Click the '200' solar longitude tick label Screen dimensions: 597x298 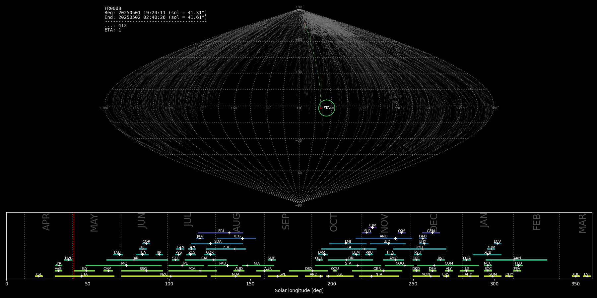tap(332, 284)
